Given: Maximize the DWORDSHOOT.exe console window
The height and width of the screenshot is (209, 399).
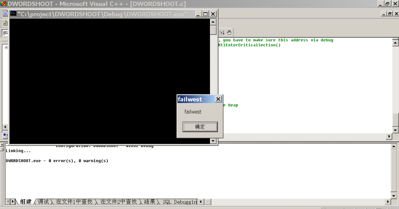Looking at the screenshot, I should tap(205, 14).
